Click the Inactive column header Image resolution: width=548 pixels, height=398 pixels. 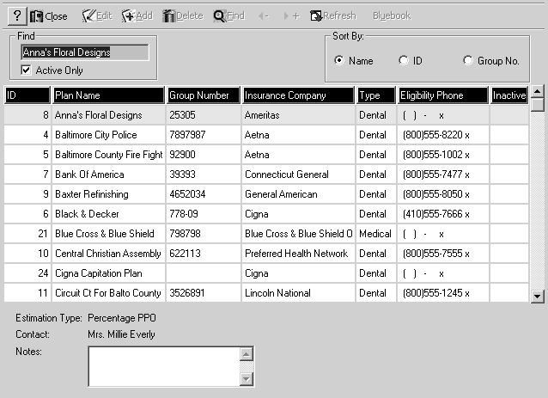click(509, 95)
